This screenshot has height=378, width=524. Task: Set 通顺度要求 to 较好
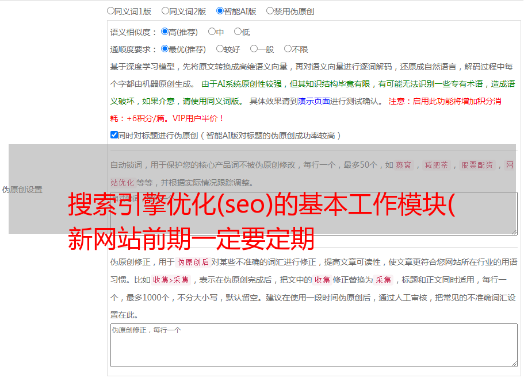[220, 49]
